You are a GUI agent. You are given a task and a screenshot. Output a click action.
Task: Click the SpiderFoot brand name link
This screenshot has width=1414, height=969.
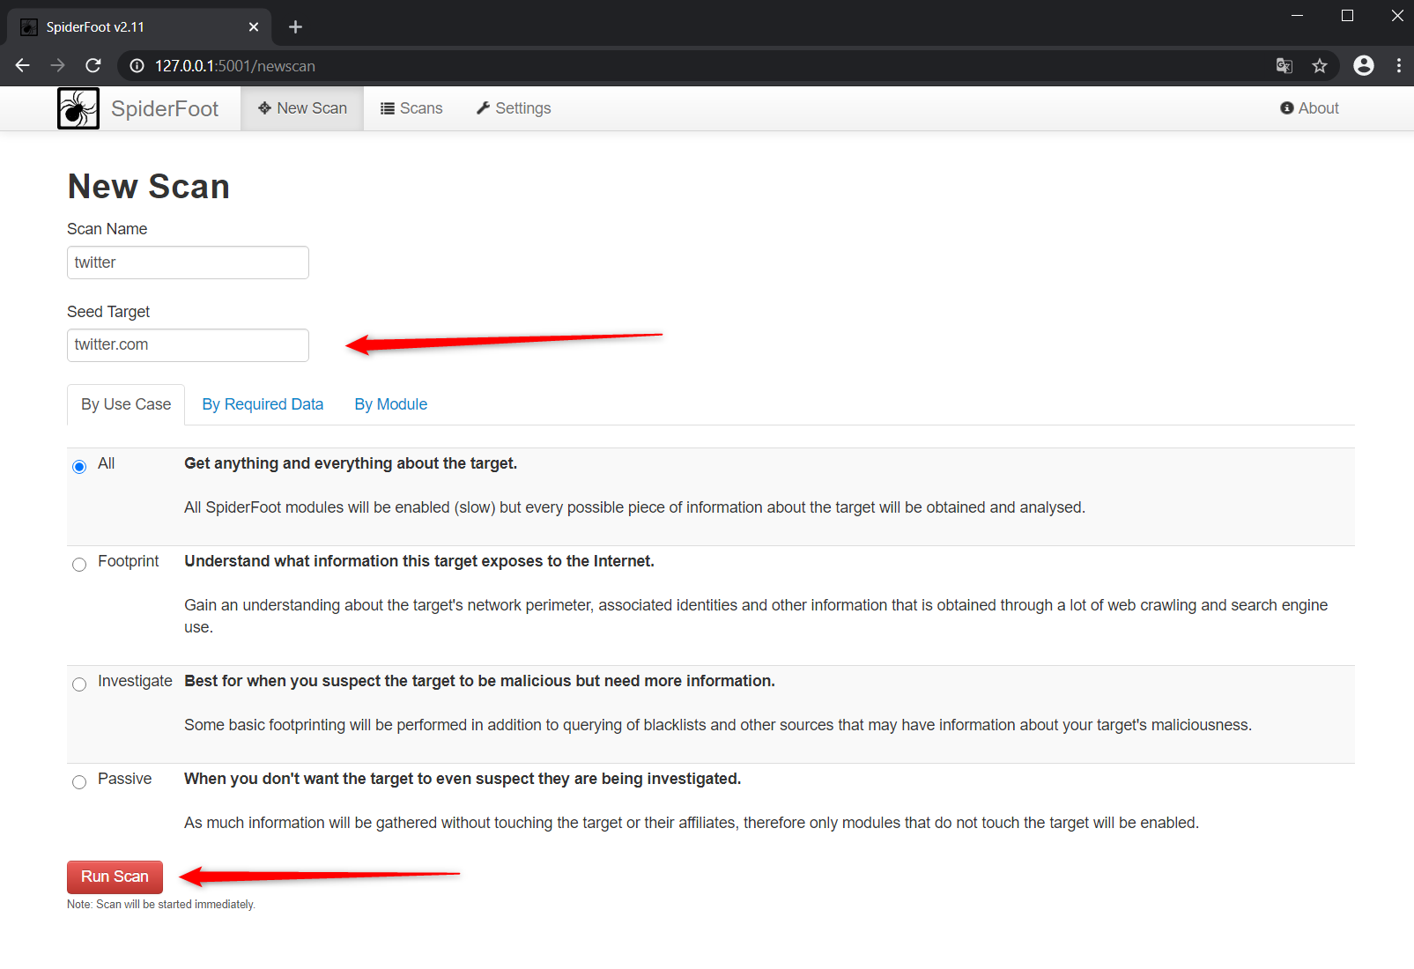tap(165, 108)
